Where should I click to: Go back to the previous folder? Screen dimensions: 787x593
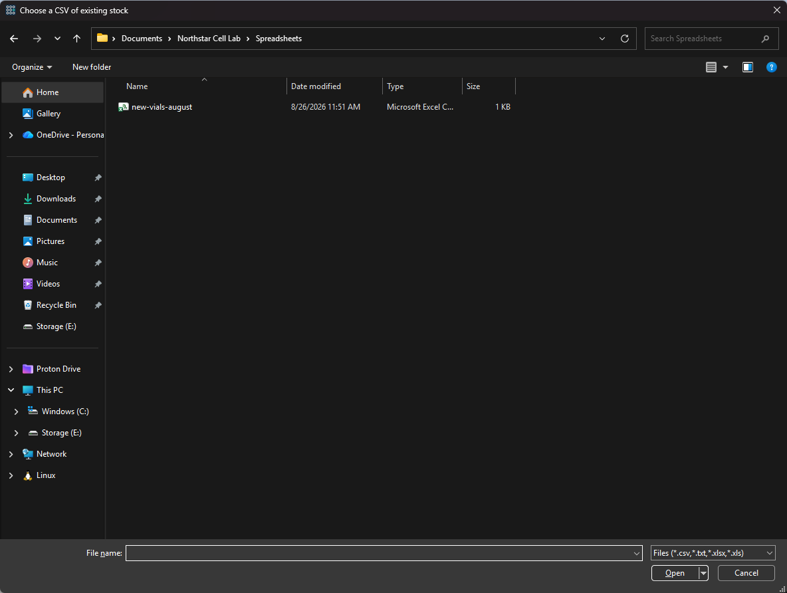[x=14, y=39]
